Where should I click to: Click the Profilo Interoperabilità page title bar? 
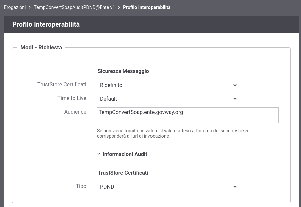pyautogui.click(x=151, y=24)
